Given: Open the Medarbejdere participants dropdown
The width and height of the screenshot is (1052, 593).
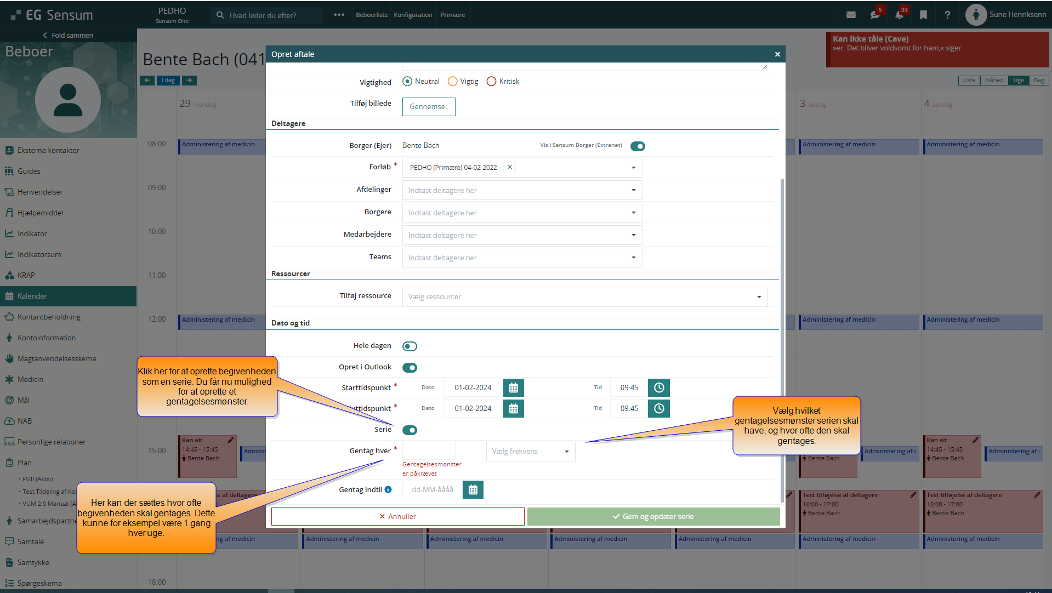Looking at the screenshot, I should [521, 236].
